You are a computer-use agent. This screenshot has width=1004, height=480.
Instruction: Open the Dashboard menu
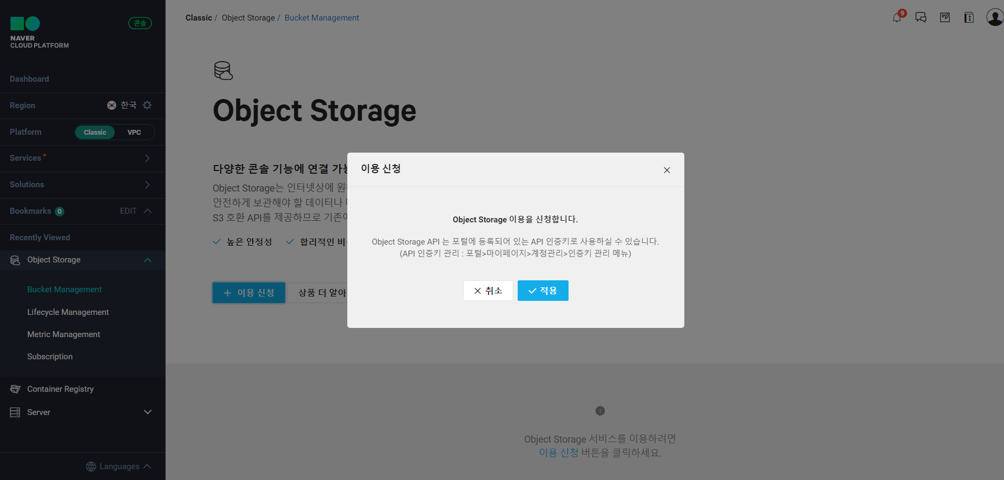(29, 79)
